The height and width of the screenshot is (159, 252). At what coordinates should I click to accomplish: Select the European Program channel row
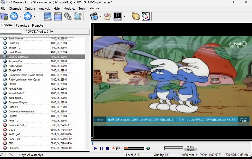(x=43, y=102)
